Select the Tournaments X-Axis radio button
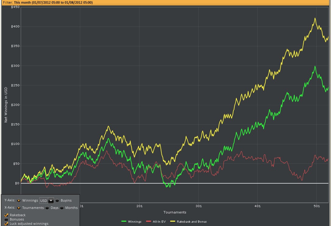 point(19,208)
